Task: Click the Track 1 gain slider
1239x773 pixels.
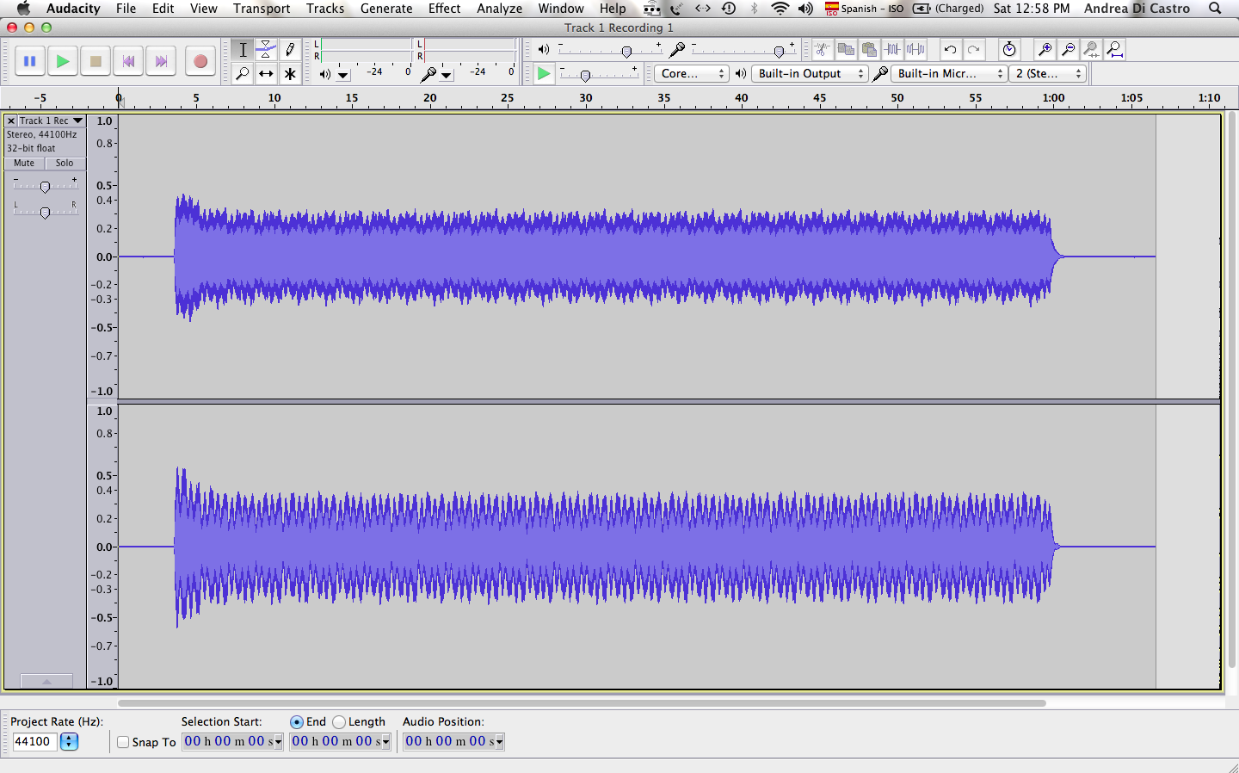Action: 45,186
